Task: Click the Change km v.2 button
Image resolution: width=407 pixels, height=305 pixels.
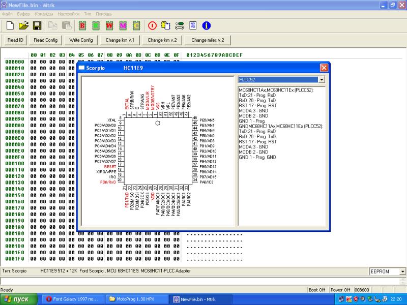Action: (162, 40)
